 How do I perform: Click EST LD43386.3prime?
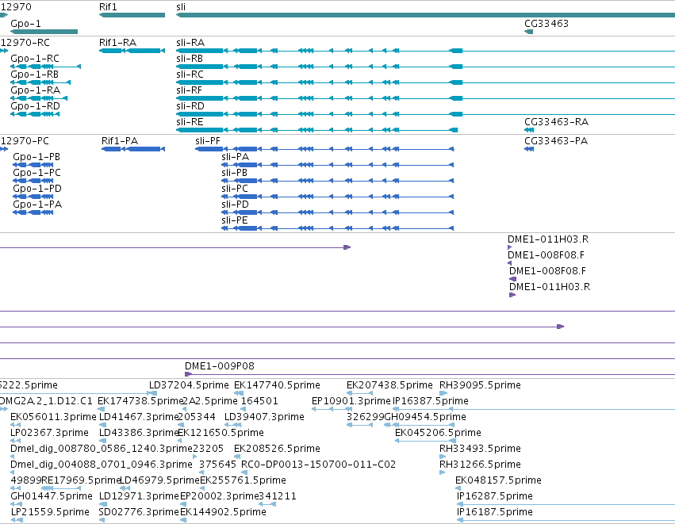tap(139, 433)
